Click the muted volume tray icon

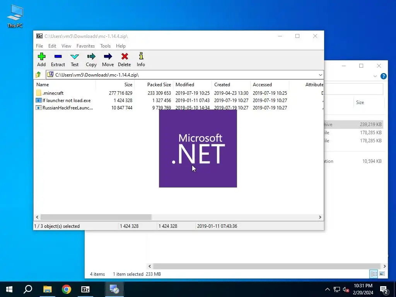coord(346,289)
